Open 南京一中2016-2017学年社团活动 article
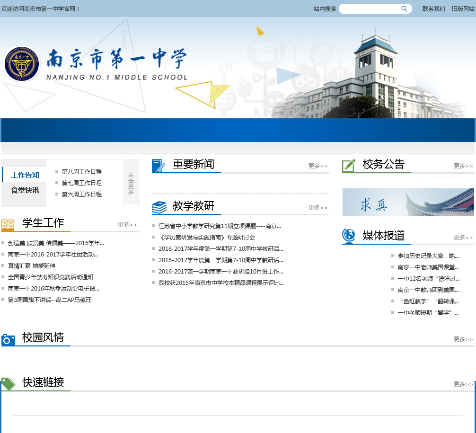This screenshot has width=476, height=433. pyautogui.click(x=53, y=255)
